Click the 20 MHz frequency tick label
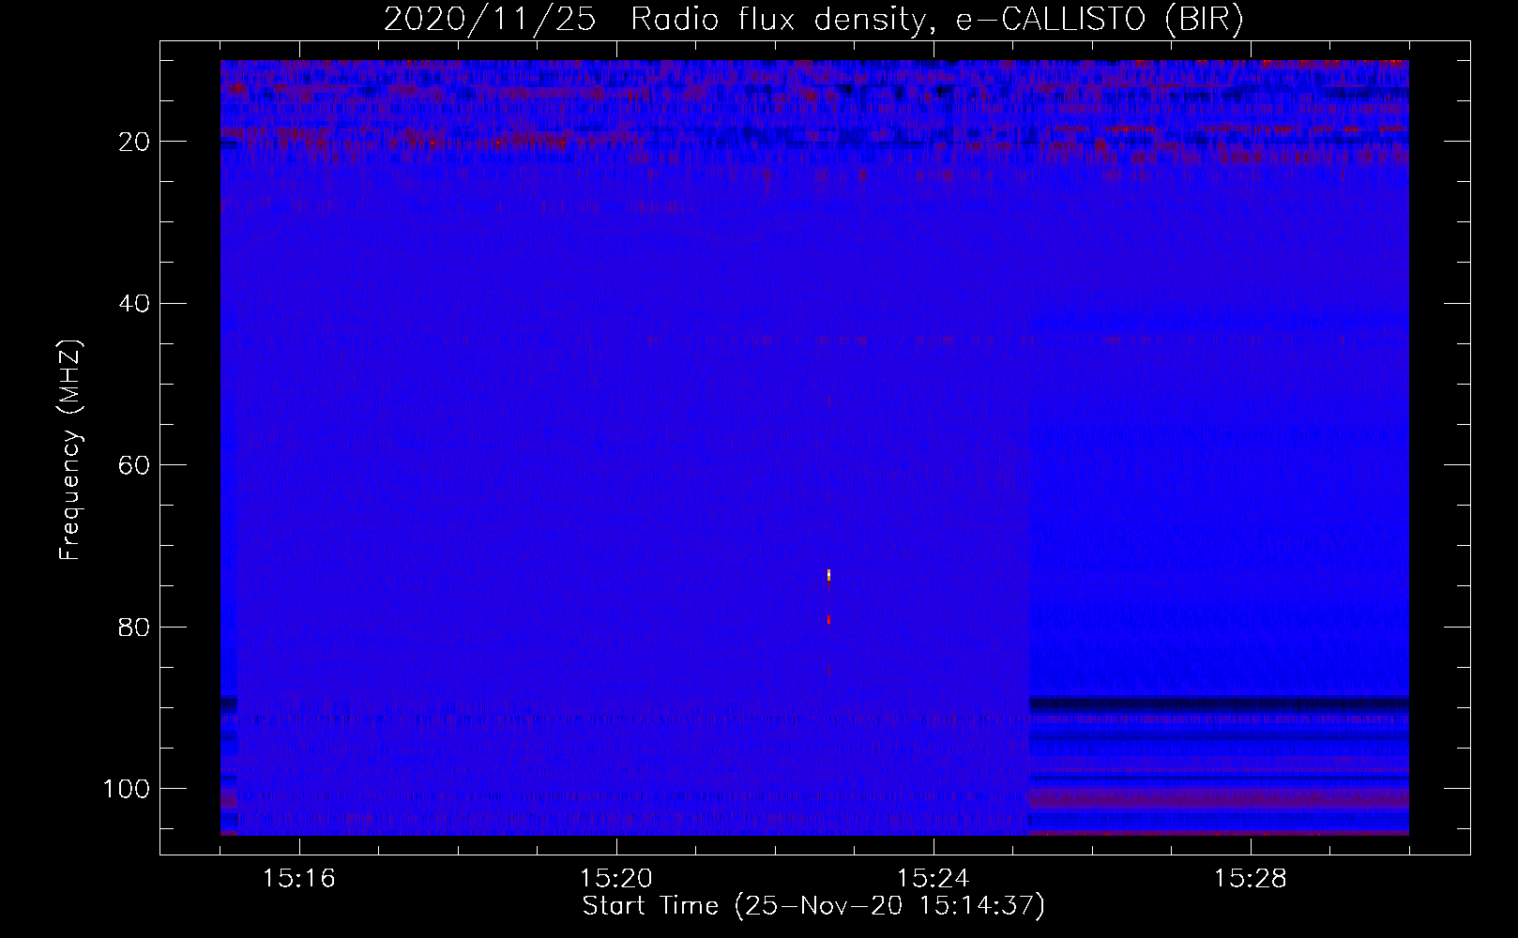This screenshot has width=1518, height=938. (x=135, y=142)
